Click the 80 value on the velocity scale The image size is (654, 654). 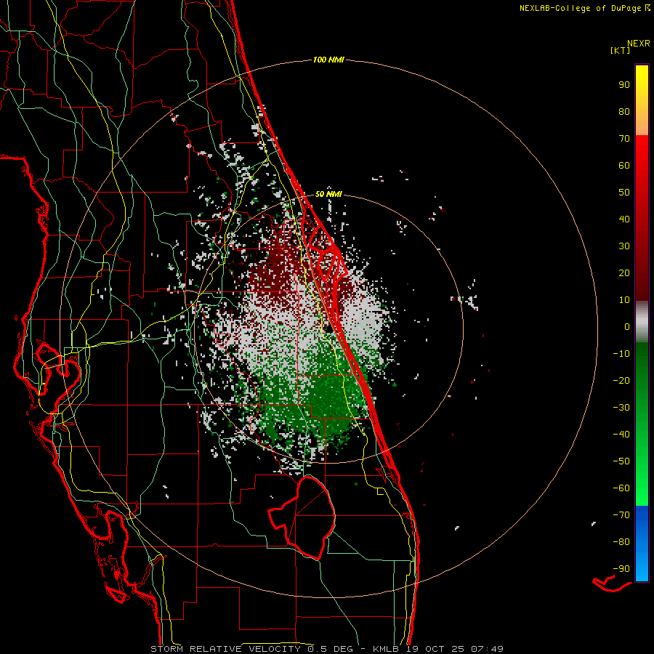(624, 111)
